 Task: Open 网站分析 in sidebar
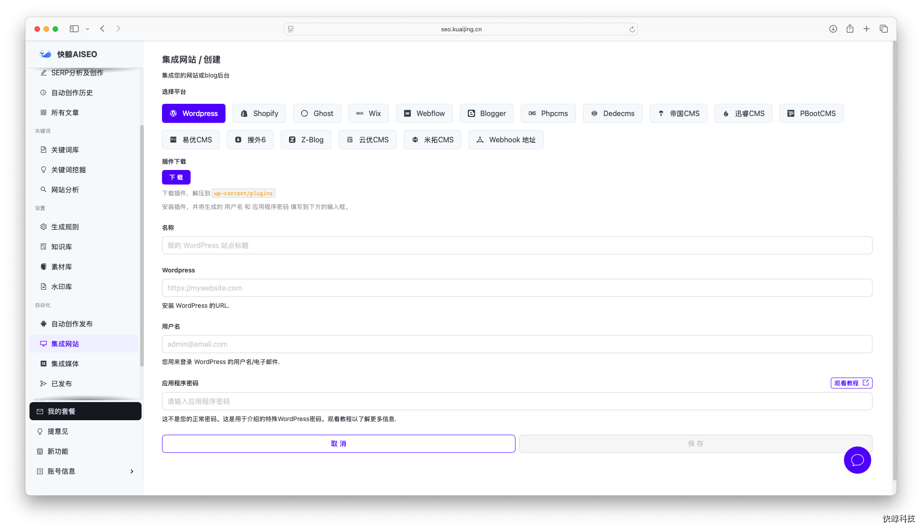(x=83, y=189)
